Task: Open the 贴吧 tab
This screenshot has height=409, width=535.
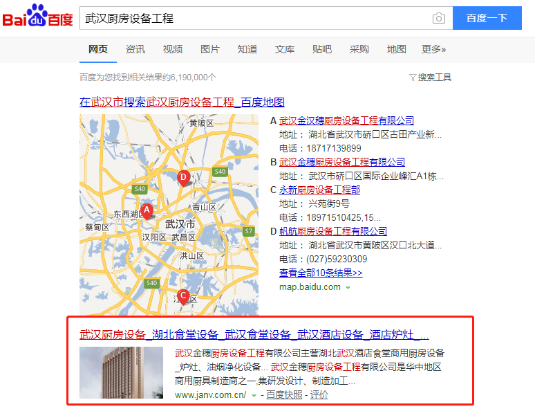Action: tap(321, 50)
